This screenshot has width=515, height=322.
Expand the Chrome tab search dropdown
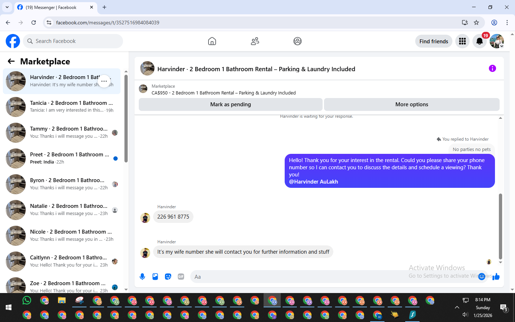click(7, 7)
